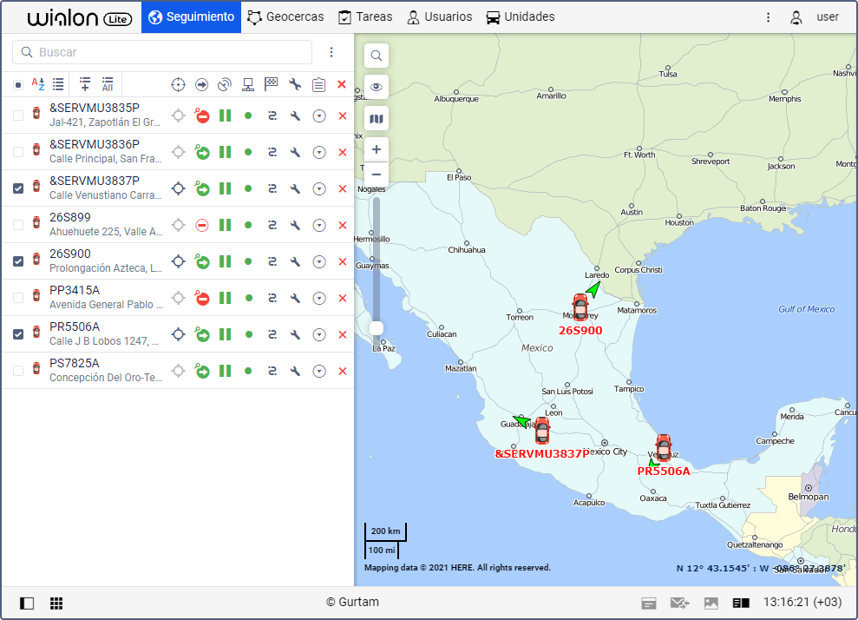Switch to the Geocercas tab
The image size is (858, 620).
click(x=285, y=16)
